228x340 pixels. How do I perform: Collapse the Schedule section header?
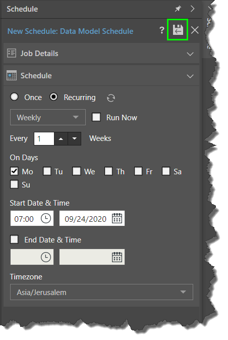101,76
